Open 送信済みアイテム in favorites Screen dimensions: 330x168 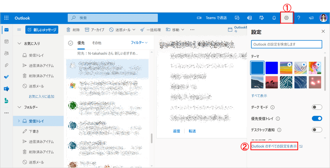point(38,66)
